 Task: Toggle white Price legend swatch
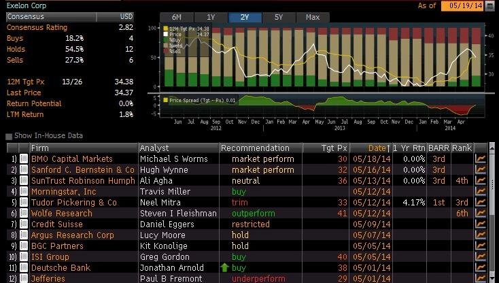165,35
